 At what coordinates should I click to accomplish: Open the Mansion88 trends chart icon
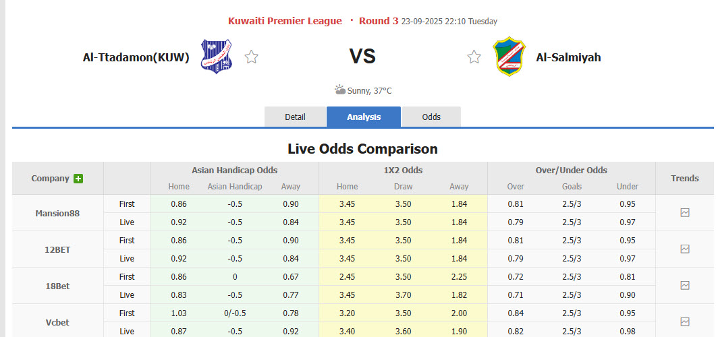(685, 212)
